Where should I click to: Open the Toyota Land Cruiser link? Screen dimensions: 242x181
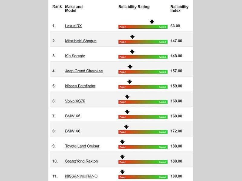tap(82, 146)
